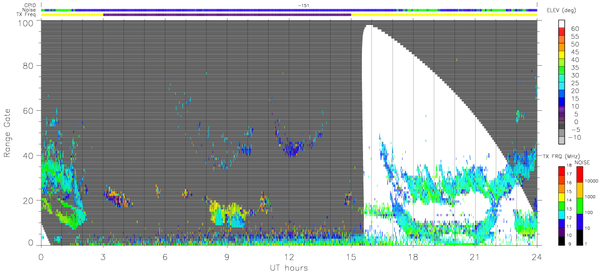The width and height of the screenshot is (604, 278).
Task: Click the 24 tick on the UT hours axis
Action: pos(537,256)
